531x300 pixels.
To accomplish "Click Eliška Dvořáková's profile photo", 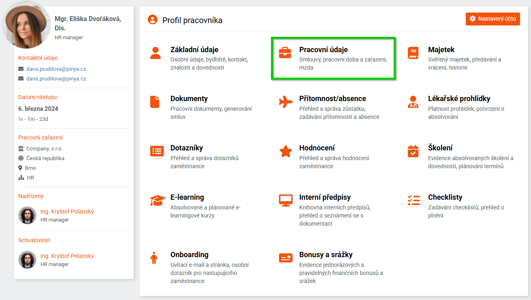I will click(x=26, y=25).
